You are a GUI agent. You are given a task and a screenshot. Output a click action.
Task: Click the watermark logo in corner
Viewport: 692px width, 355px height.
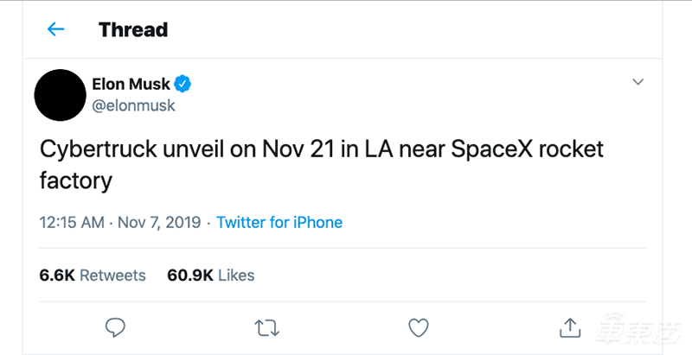click(638, 332)
